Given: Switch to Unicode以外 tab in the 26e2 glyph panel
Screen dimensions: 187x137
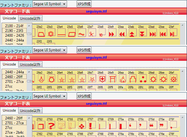Looking at the screenshot, I should [x=30, y=64].
